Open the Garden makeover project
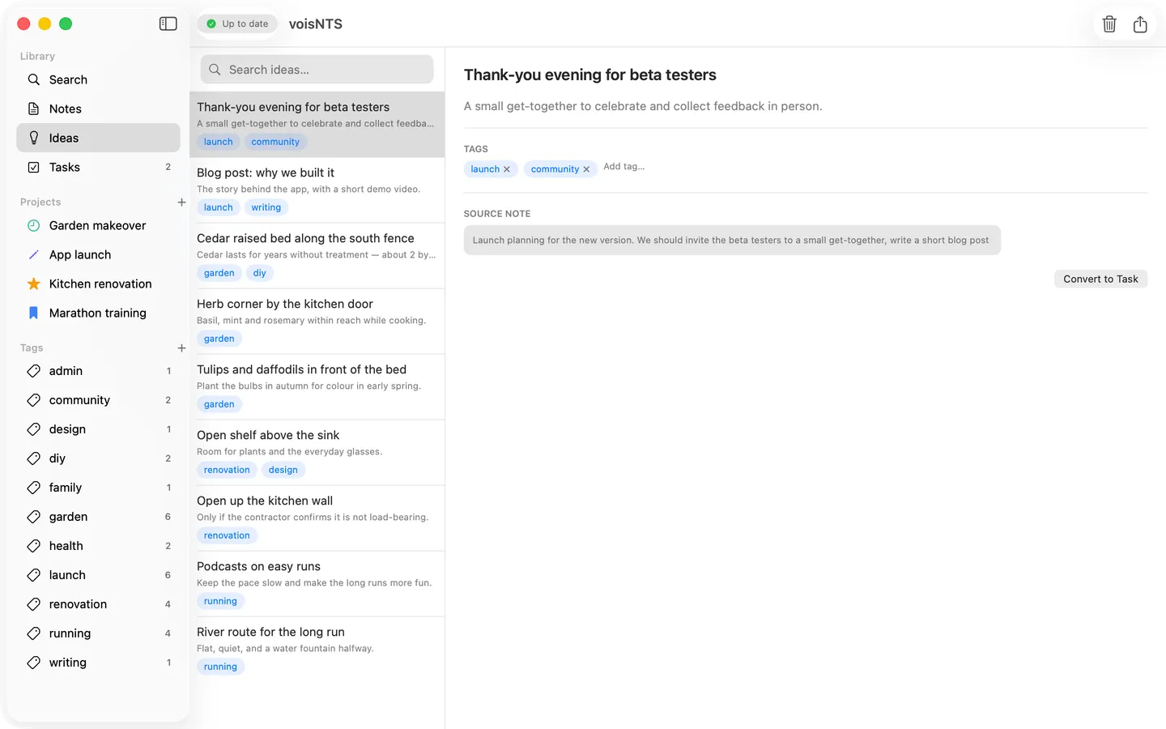 click(x=98, y=225)
